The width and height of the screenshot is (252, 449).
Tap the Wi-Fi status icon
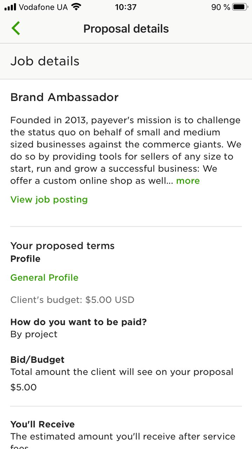[x=76, y=7]
